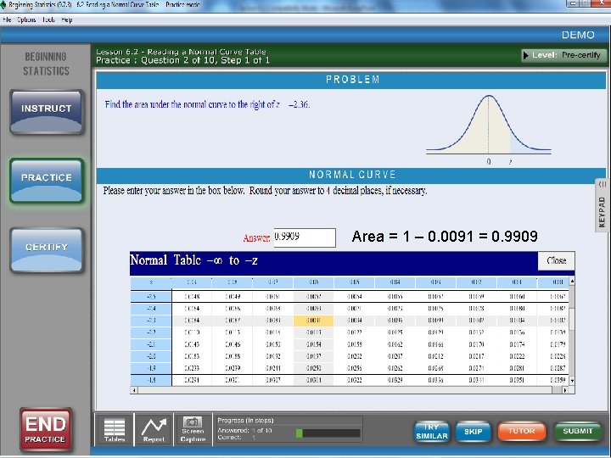
Task: Select the -2.4 row header
Action: (x=151, y=309)
